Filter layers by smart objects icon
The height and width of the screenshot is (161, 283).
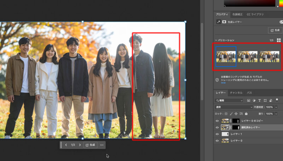[271, 100]
